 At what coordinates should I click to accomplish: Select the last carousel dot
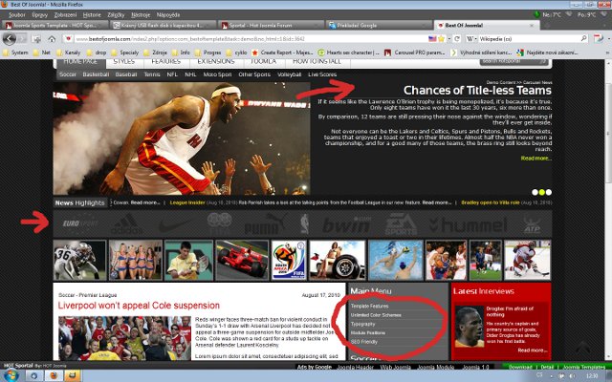(x=549, y=192)
